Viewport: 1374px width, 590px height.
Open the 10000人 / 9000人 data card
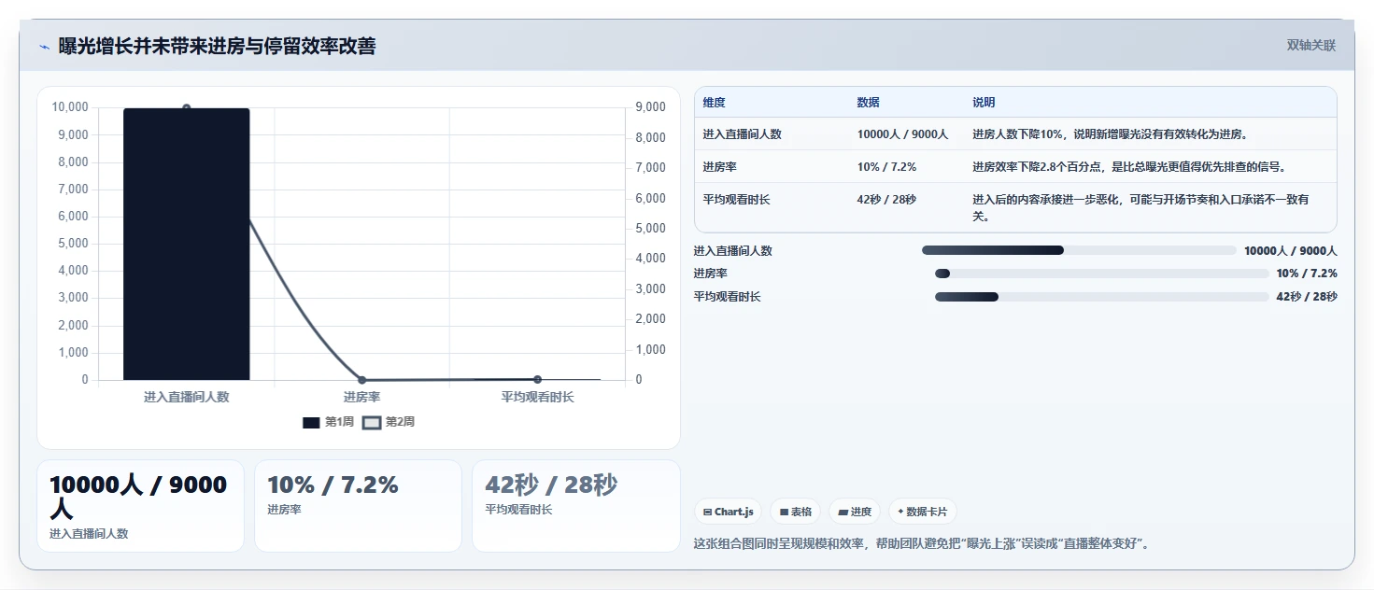(140, 506)
